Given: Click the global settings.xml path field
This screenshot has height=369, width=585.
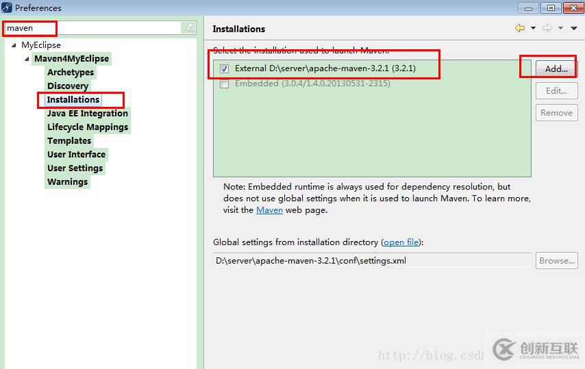Looking at the screenshot, I should [372, 261].
